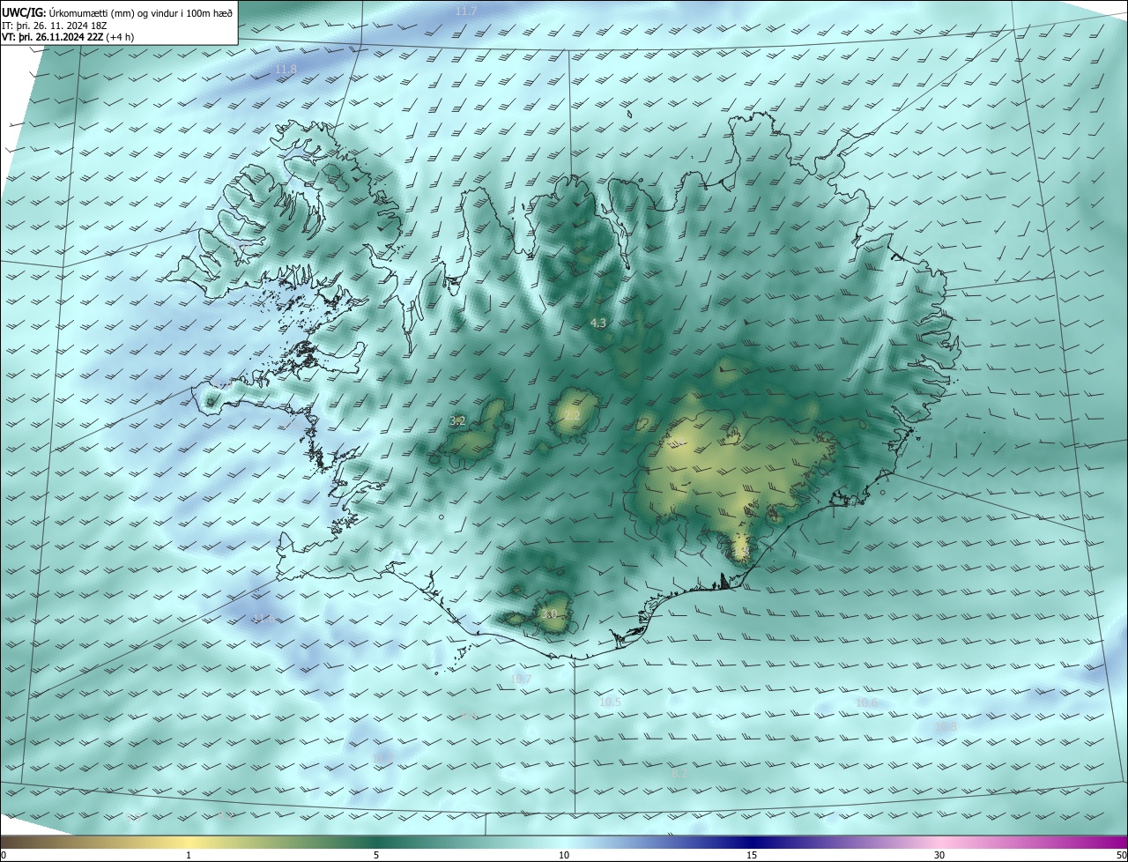1128x862 pixels.
Task: Click the 30 tick label on the color scale
Action: tap(939, 855)
